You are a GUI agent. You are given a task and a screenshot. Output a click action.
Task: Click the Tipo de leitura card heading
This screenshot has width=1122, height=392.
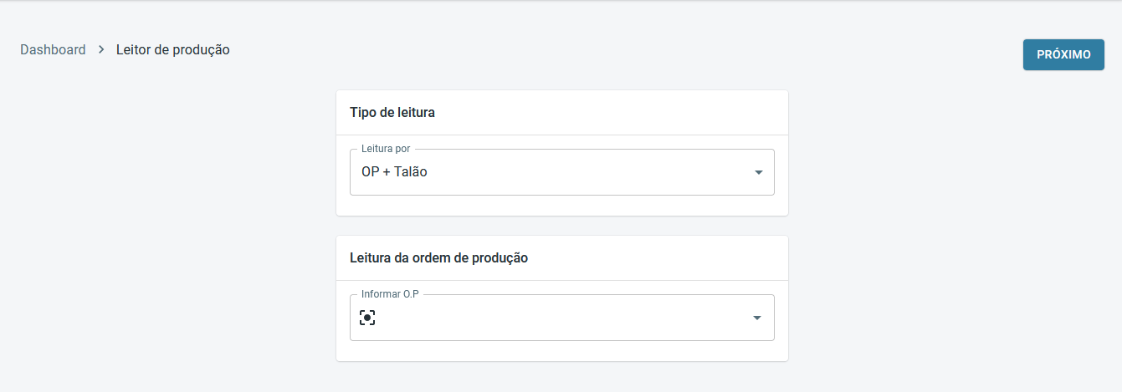(392, 112)
